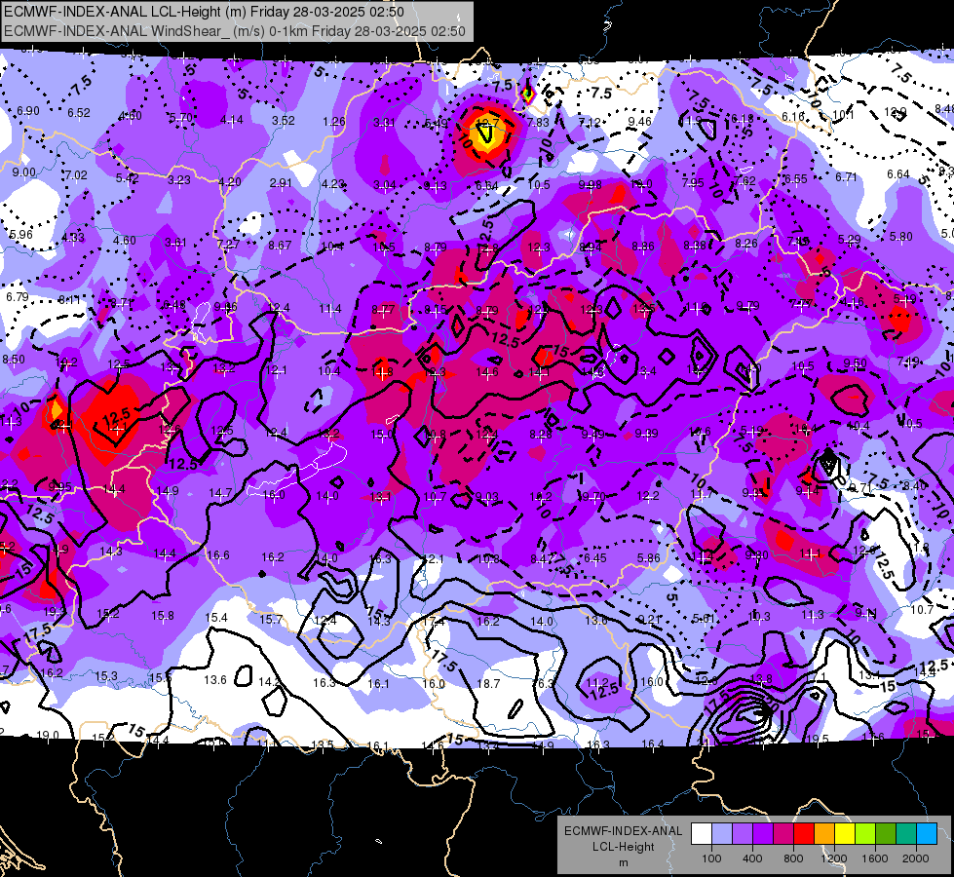
Task: Click the grid value '15.7'
Action: pyautogui.click(x=271, y=619)
